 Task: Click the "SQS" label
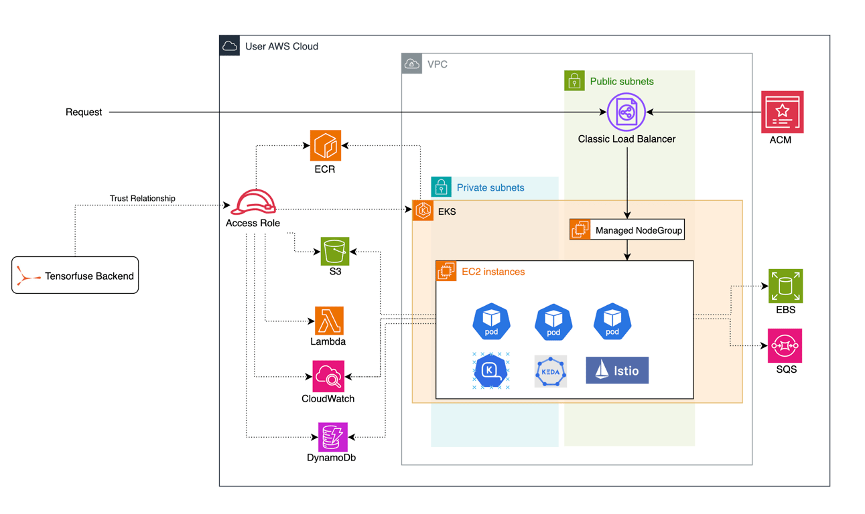pos(786,369)
